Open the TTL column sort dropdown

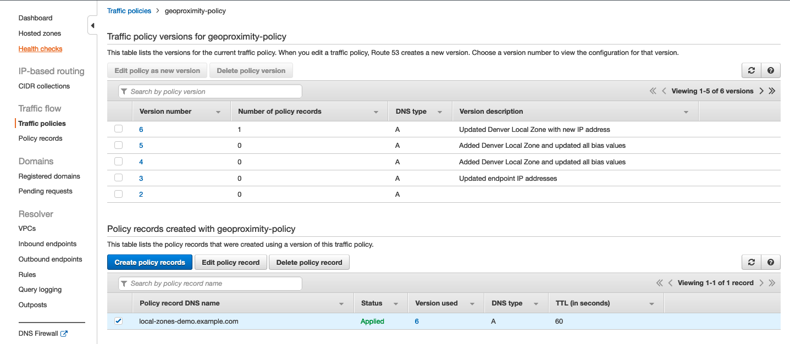651,302
